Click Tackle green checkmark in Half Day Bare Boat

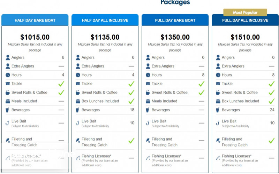tap(61, 84)
